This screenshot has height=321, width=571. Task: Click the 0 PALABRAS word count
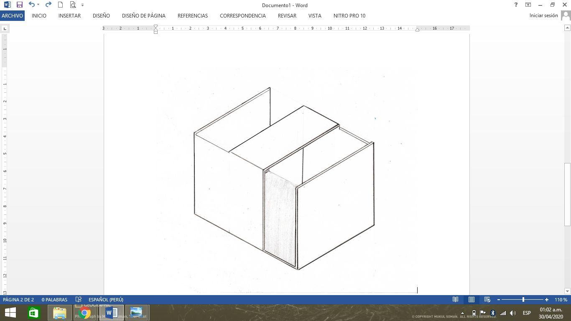click(54, 300)
